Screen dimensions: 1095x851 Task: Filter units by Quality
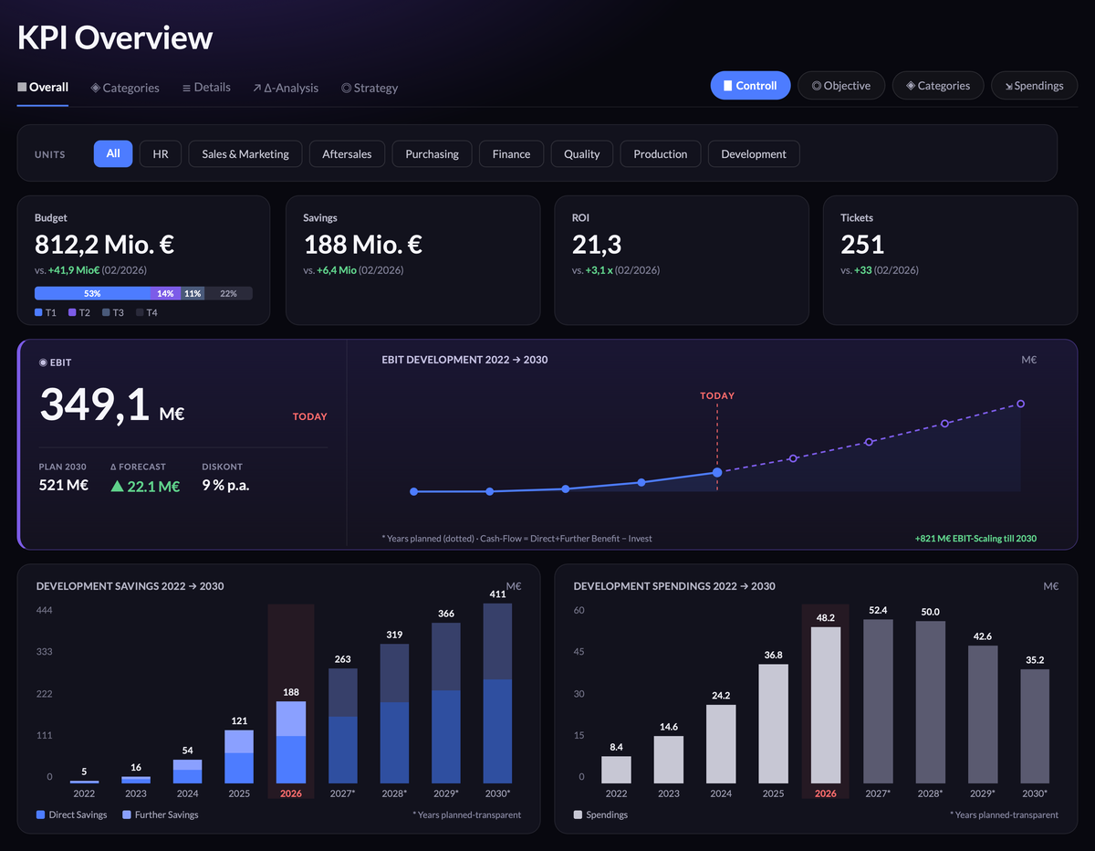[581, 153]
